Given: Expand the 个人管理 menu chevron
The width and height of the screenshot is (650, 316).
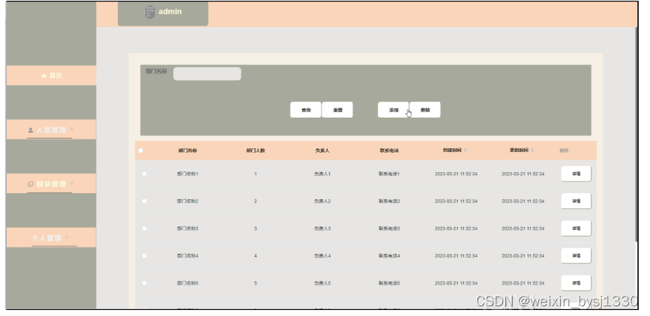Looking at the screenshot, I should point(67,237).
